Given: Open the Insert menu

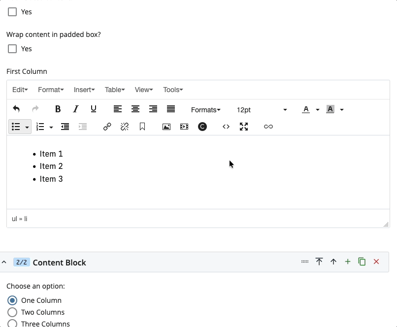Looking at the screenshot, I should 84,90.
